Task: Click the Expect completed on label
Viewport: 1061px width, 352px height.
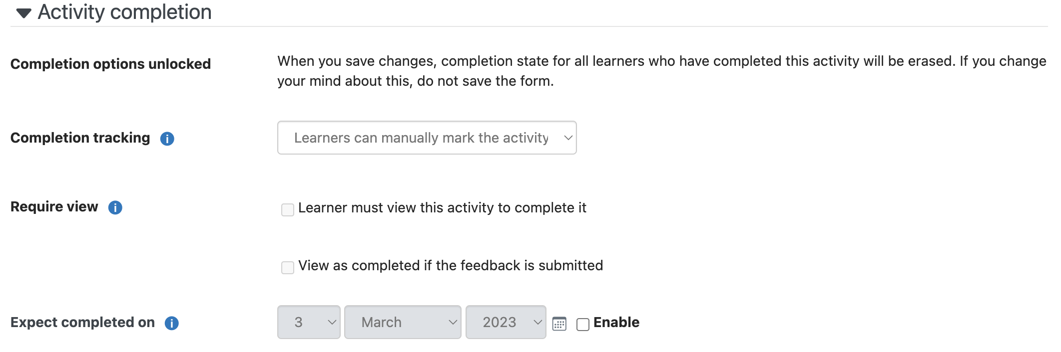Action: click(x=82, y=323)
